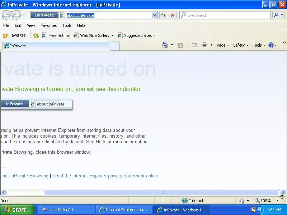Image resolution: width=287 pixels, height=215 pixels.
Task: Expand the Home button dropdown arrow
Action: [172, 45]
